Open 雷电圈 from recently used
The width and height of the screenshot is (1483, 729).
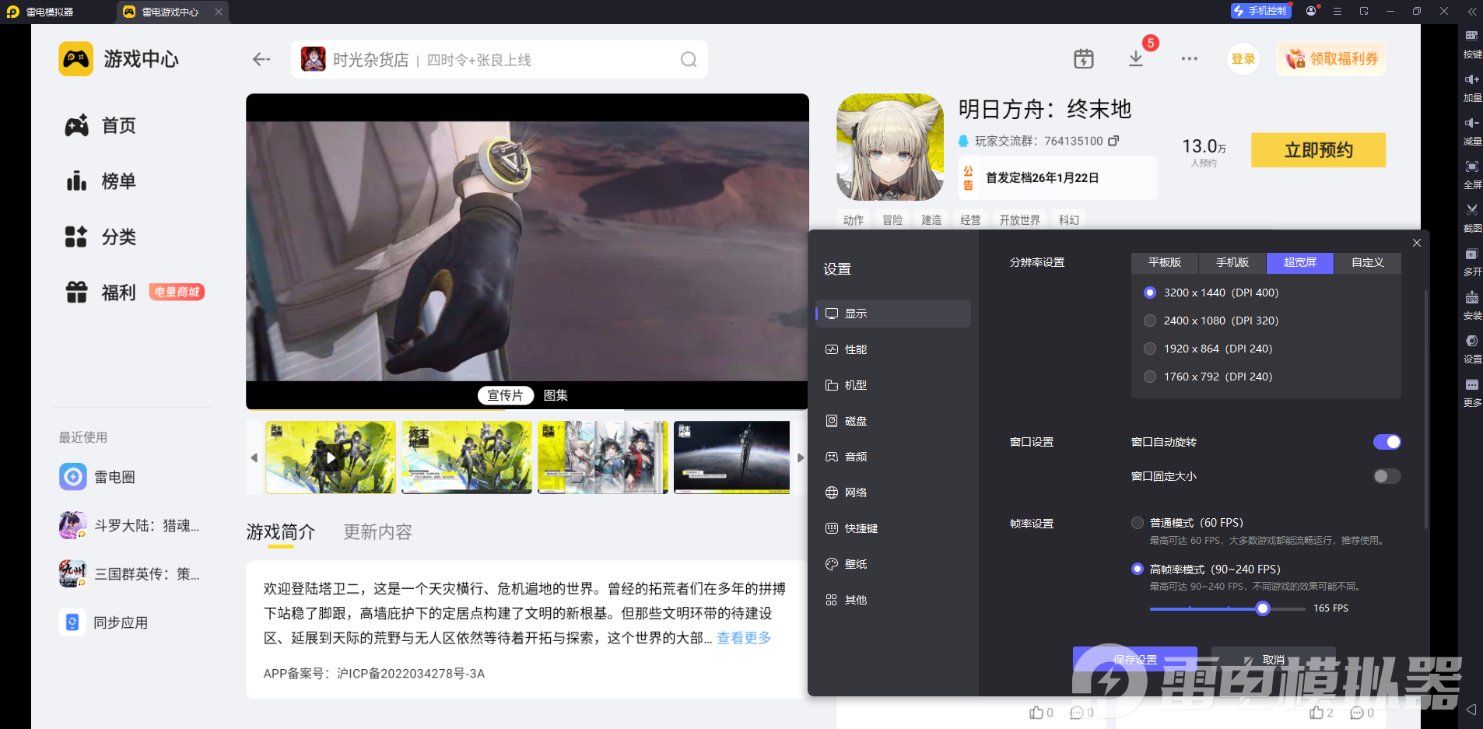point(97,477)
